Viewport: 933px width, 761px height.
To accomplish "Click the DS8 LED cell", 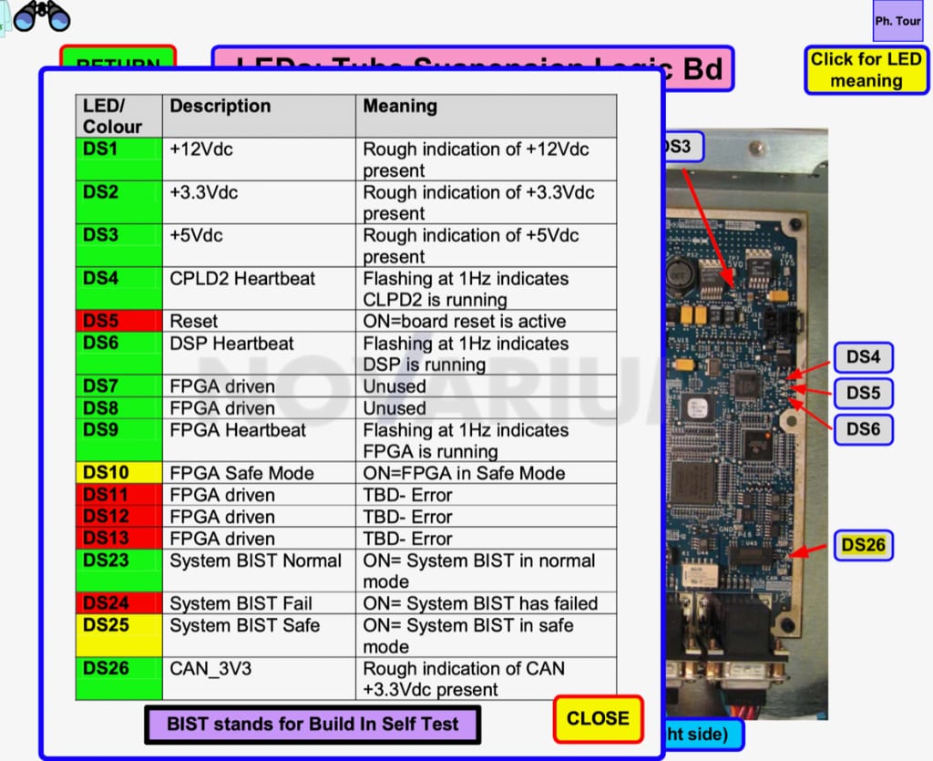I will 119,407.
